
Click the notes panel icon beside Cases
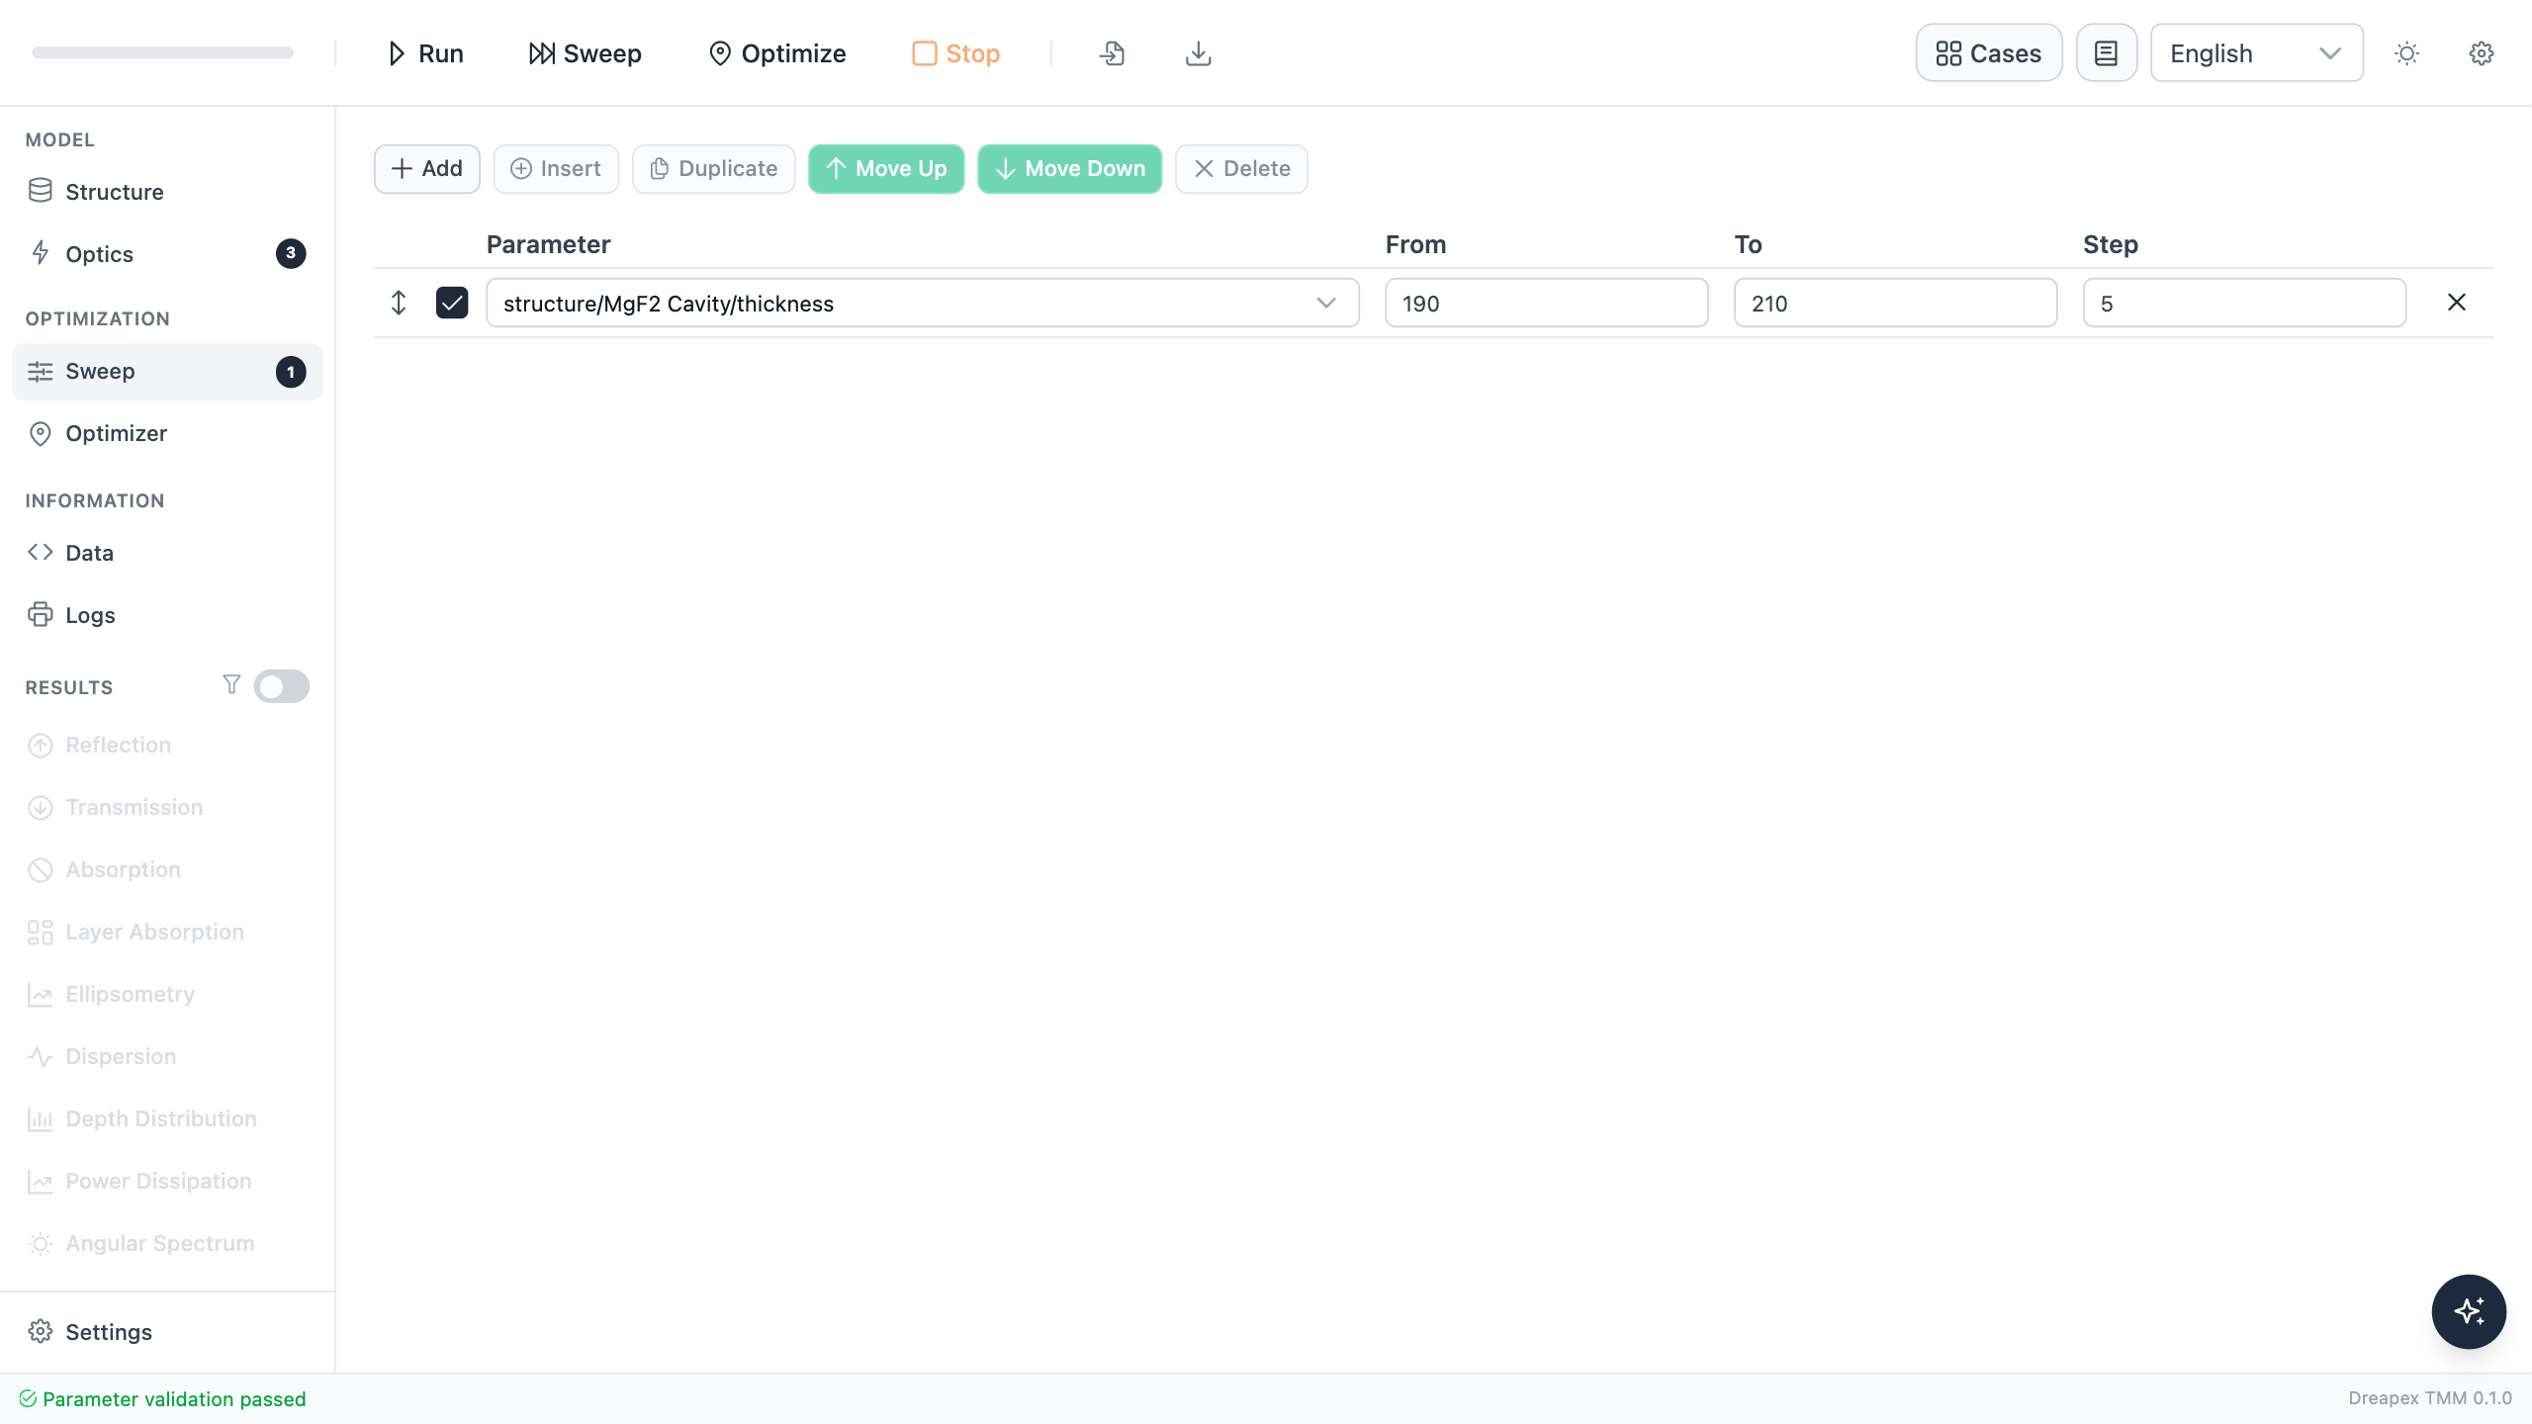pos(2107,53)
